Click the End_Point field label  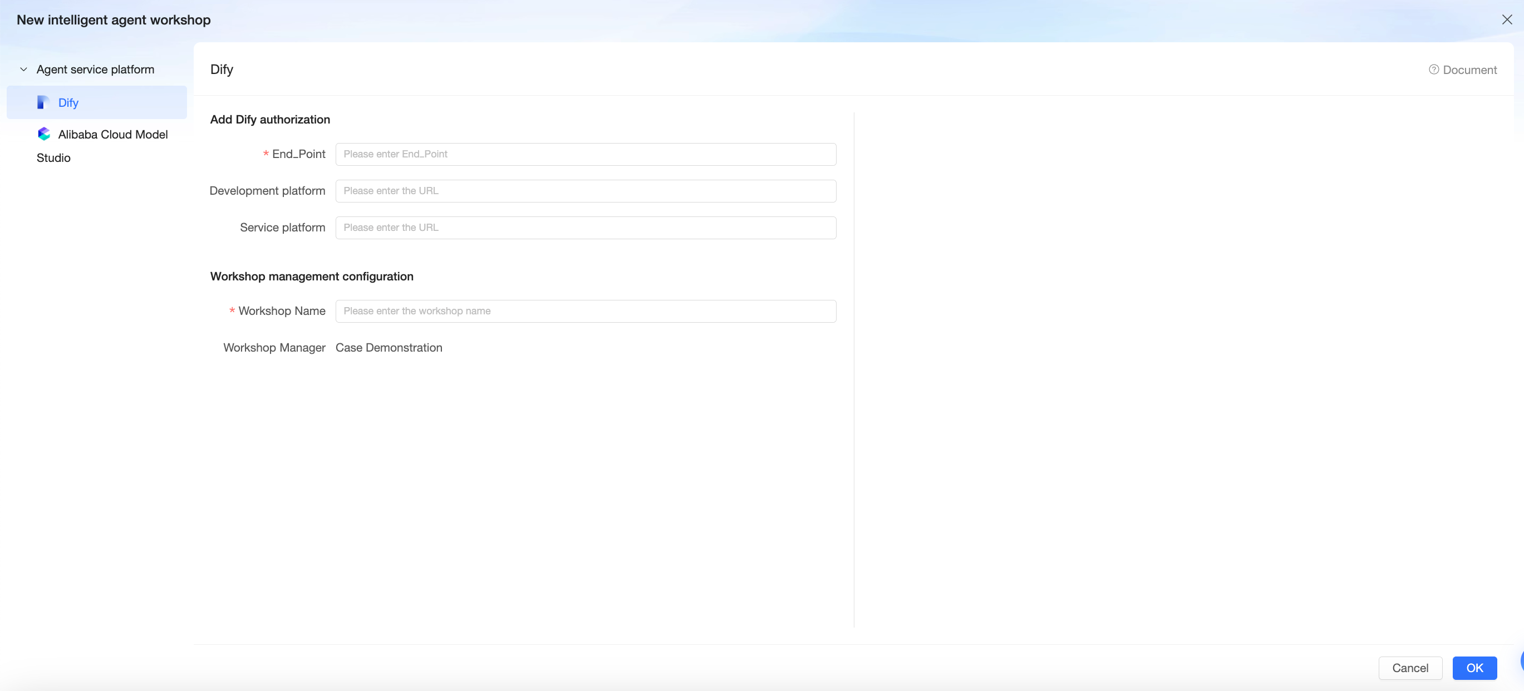point(299,154)
